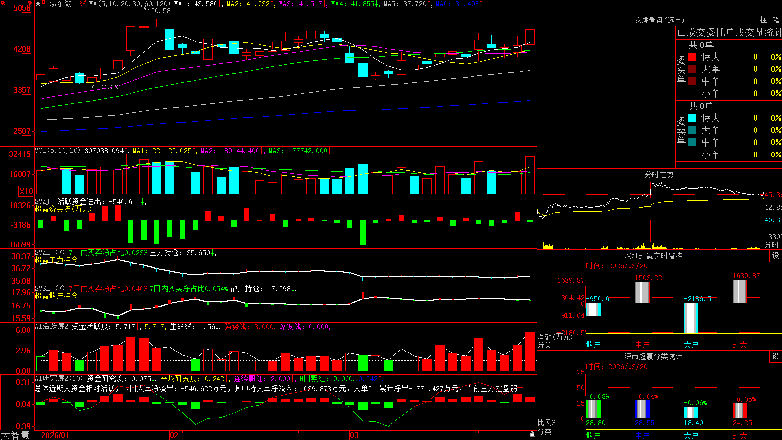This screenshot has width=782, height=440.
Task: Click the AI活跃度2 indicator label
Action: coord(52,326)
